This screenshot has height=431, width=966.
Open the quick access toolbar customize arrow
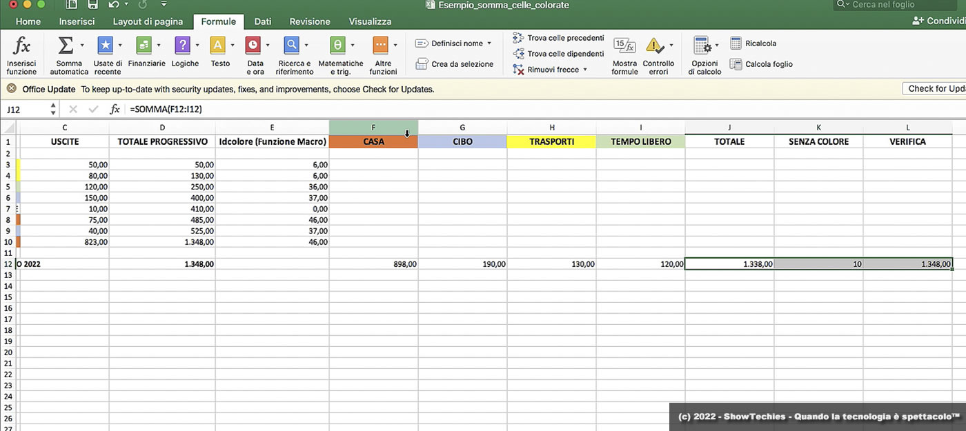pos(164,4)
